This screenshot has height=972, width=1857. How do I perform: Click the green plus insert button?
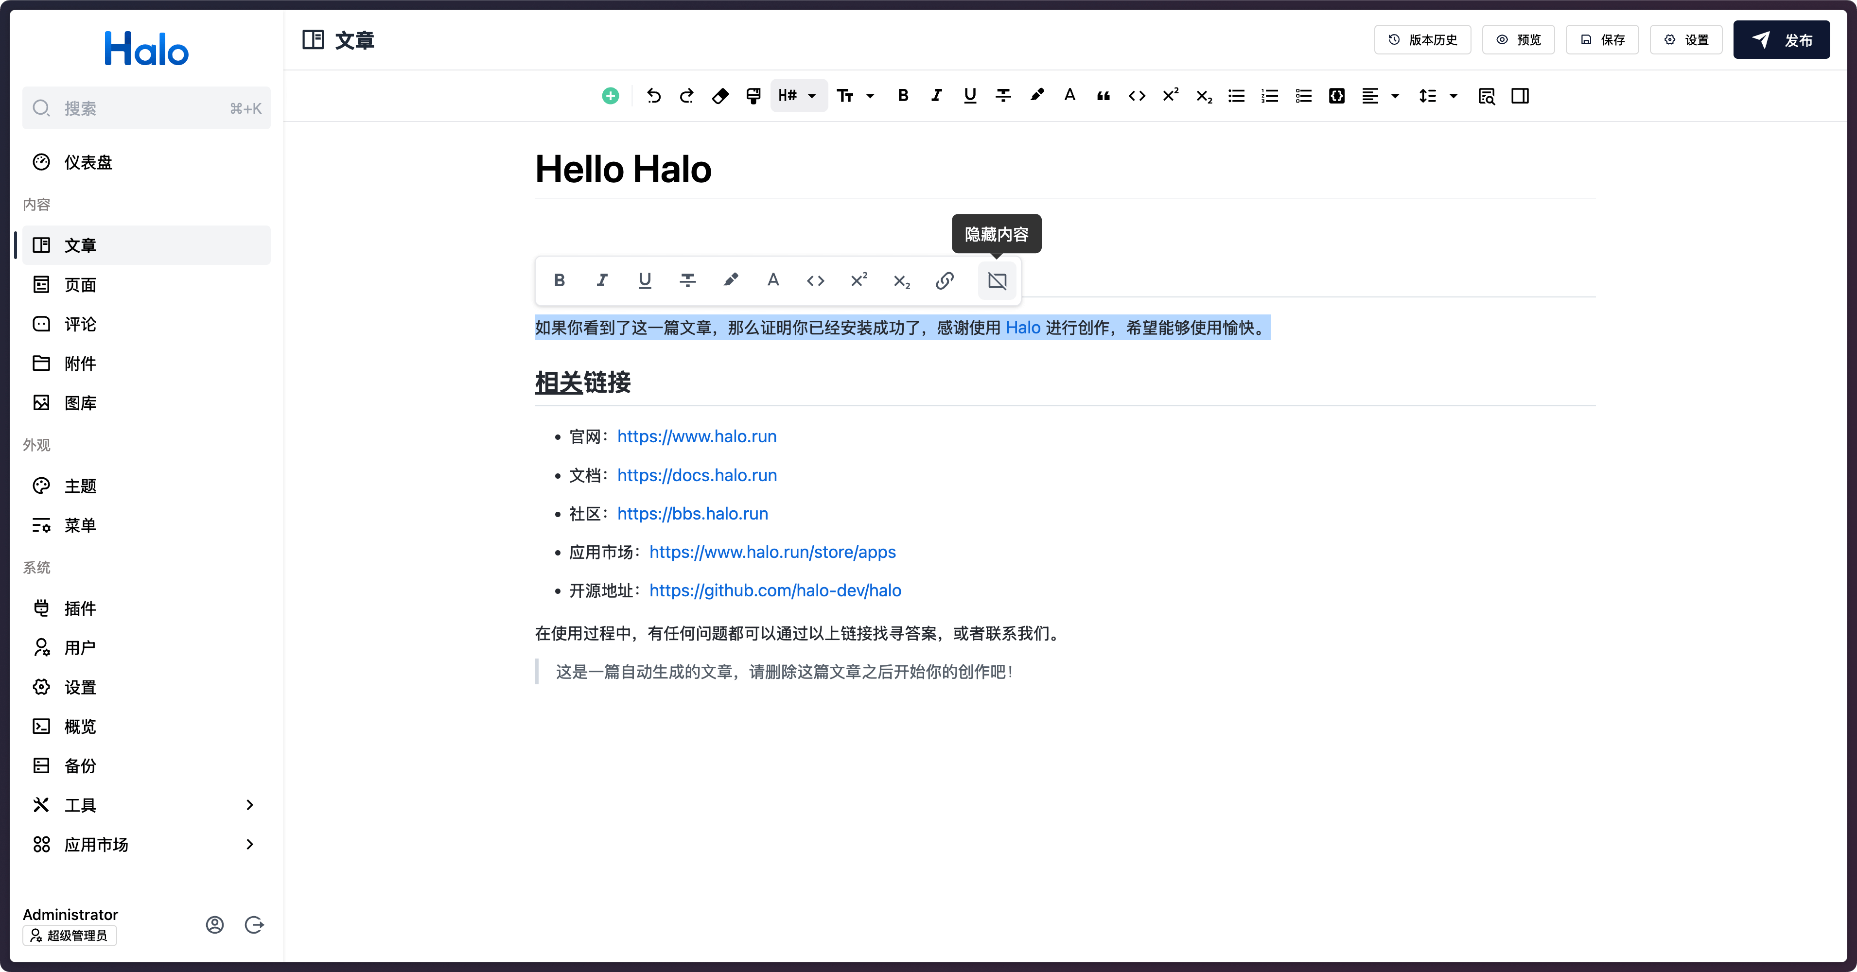[610, 96]
